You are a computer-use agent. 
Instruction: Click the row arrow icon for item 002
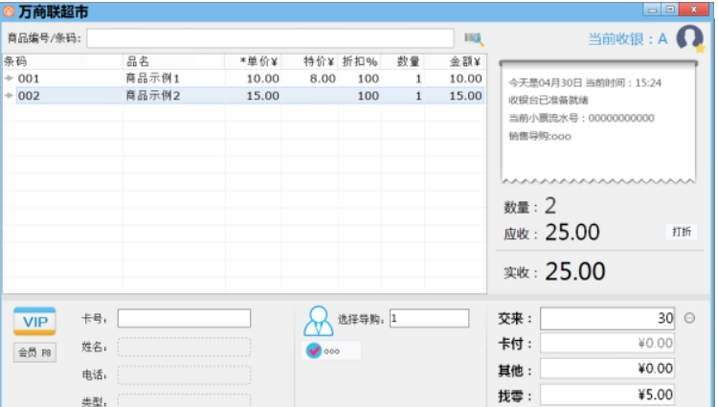point(9,96)
